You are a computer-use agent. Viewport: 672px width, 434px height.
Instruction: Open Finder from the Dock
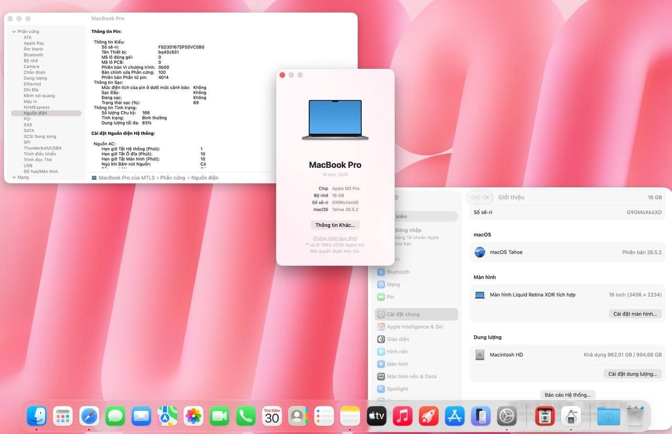37,416
